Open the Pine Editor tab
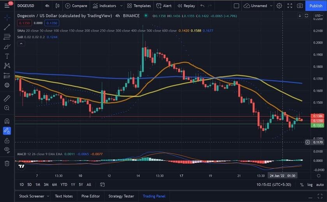The image size is (327, 202). pos(90,196)
